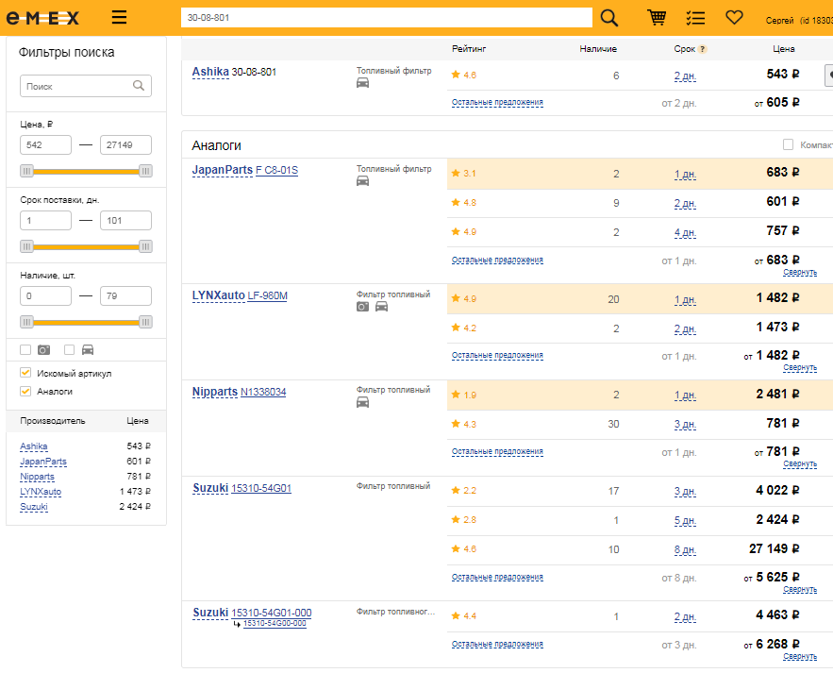The image size is (833, 673).
Task: Collapse the LYNXauto offers with Свернуть
Action: 800,367
